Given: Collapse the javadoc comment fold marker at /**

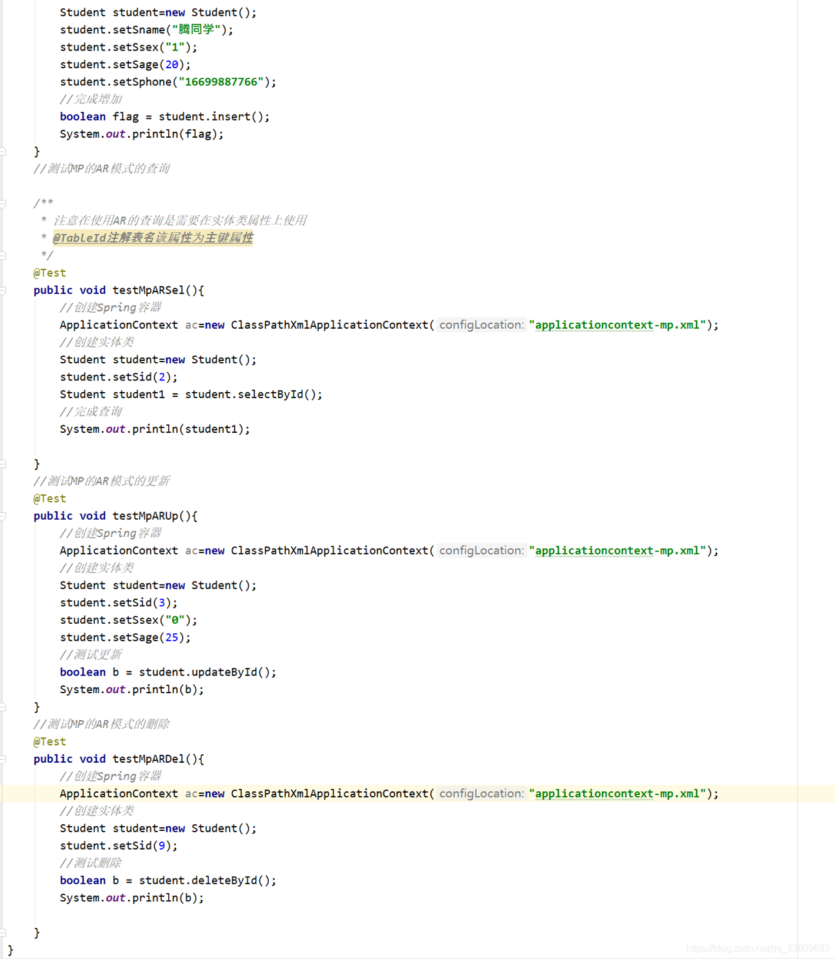Looking at the screenshot, I should [3, 203].
